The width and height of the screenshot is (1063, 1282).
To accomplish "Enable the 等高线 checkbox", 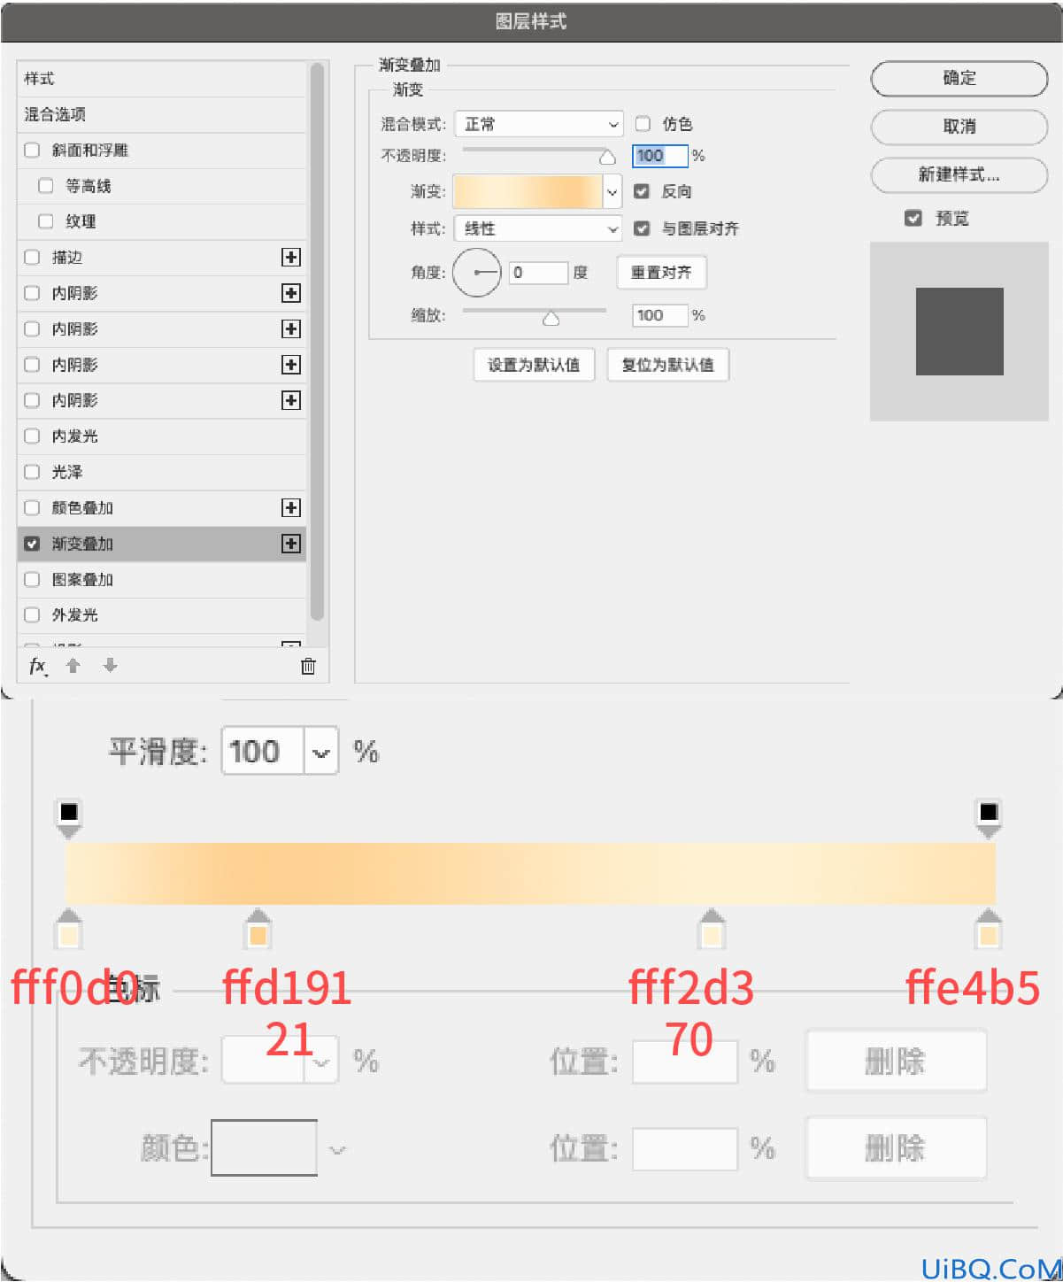I will click(46, 186).
